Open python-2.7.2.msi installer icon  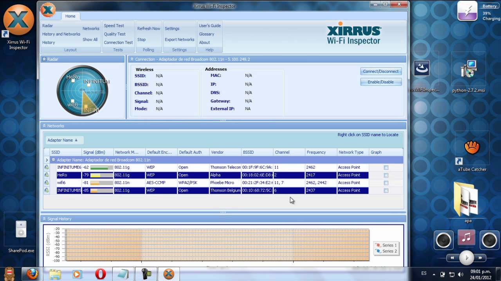pos(469,76)
